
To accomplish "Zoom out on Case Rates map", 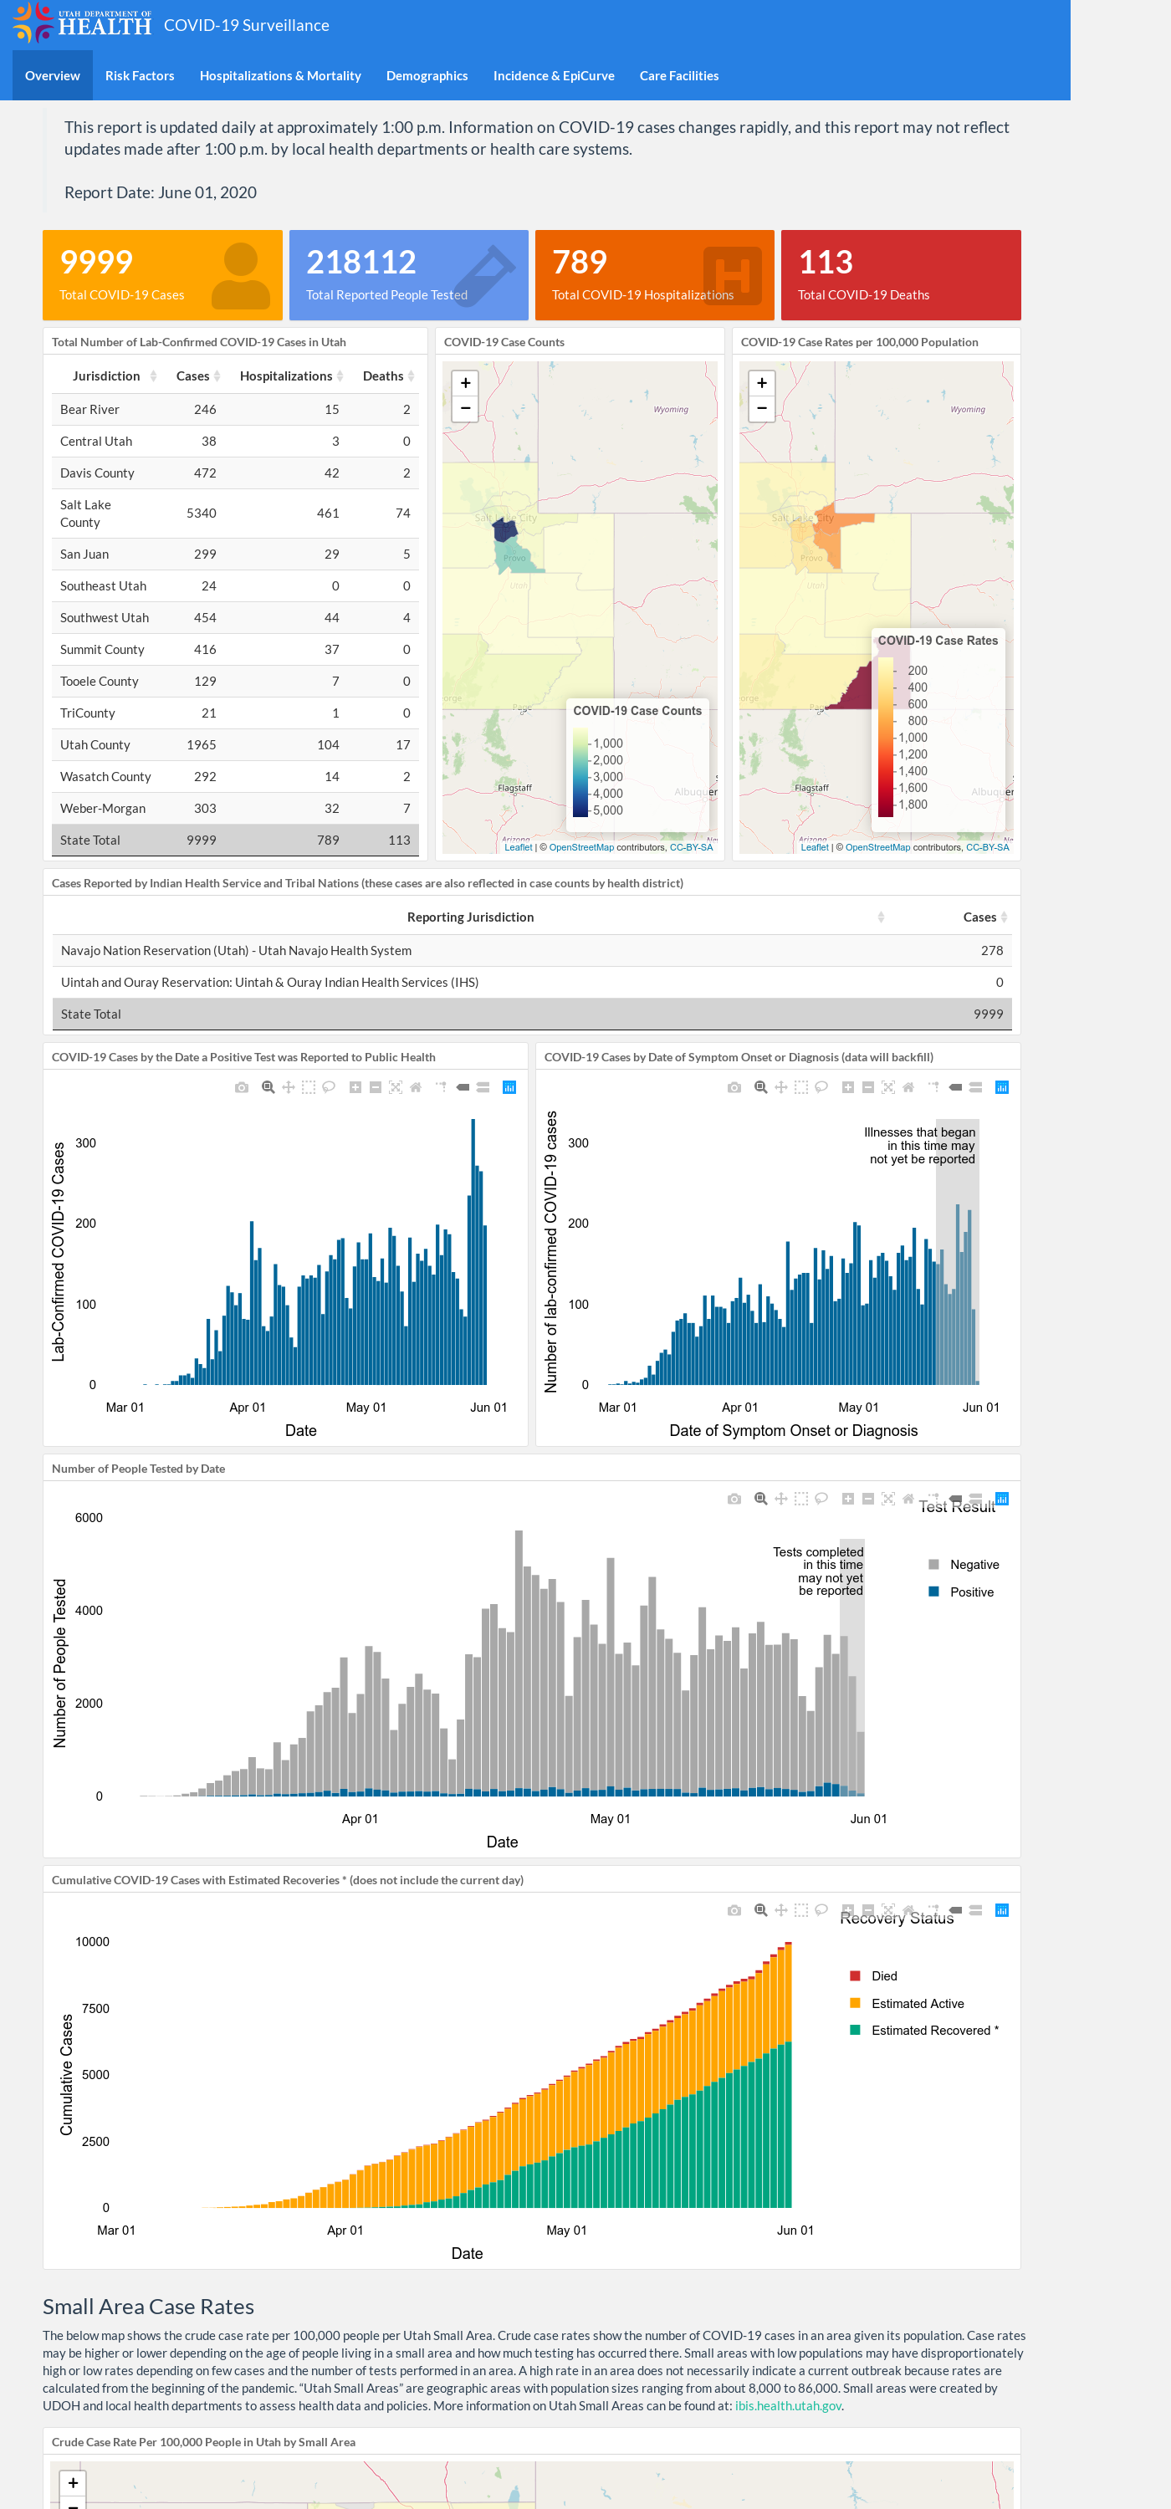I will [x=762, y=409].
